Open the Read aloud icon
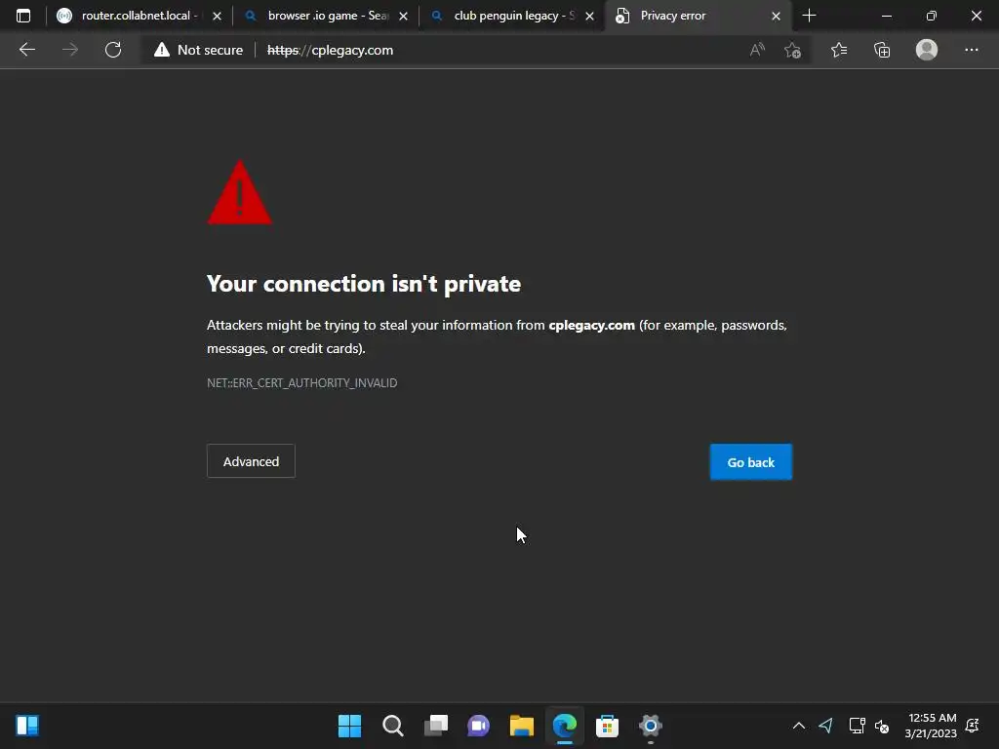 [x=757, y=50]
